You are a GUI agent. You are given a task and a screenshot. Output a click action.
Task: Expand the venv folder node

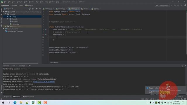[6, 26]
